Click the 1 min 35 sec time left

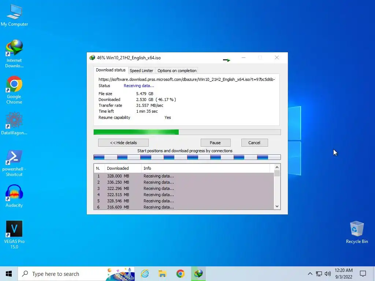pyautogui.click(x=147, y=111)
